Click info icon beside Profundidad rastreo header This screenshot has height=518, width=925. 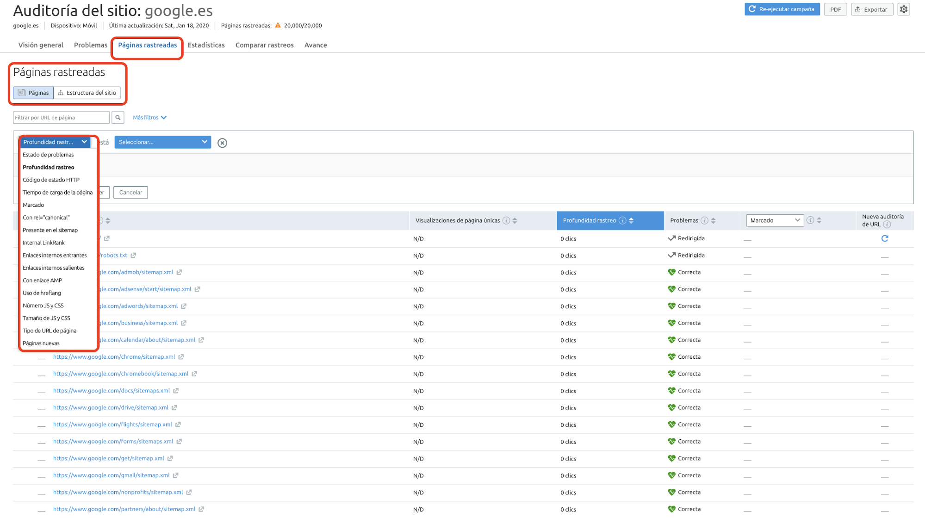[x=622, y=221]
